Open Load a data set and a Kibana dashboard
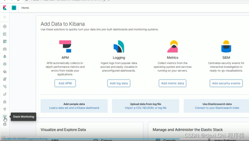 pos(74,108)
